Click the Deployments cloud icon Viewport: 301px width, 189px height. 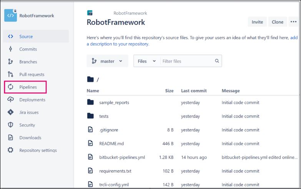point(11,100)
